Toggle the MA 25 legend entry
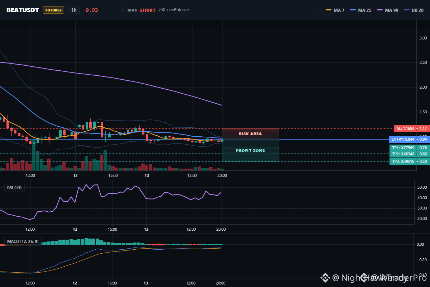The height and width of the screenshot is (287, 430). [360, 10]
